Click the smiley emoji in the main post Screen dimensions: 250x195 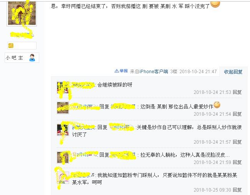click(x=215, y=4)
